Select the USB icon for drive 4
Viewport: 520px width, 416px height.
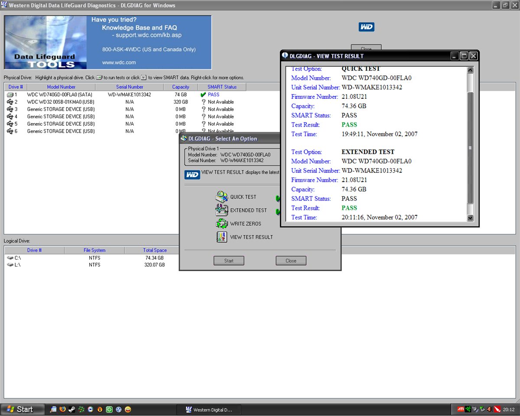tap(10, 117)
